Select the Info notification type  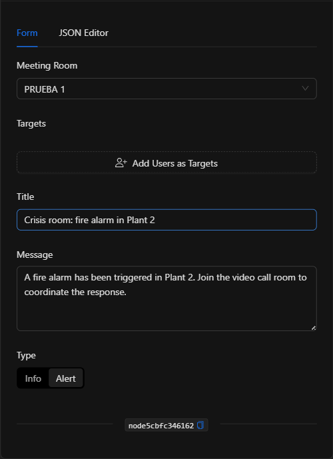coord(33,378)
